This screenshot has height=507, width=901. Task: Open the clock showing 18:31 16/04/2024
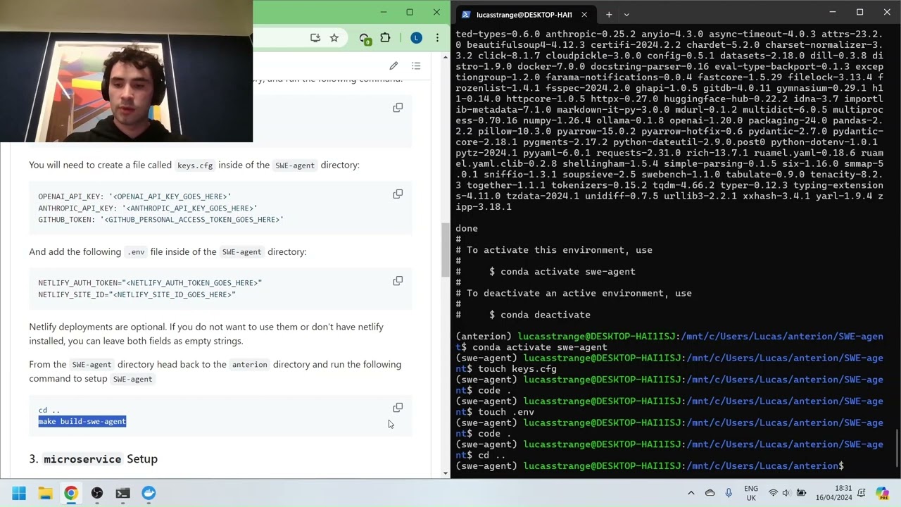coord(835,493)
